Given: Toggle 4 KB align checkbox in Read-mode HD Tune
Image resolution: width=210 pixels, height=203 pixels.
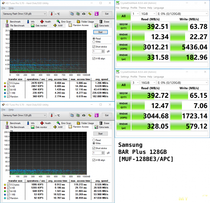Looking at the screenshot, I should [x=94, y=59].
